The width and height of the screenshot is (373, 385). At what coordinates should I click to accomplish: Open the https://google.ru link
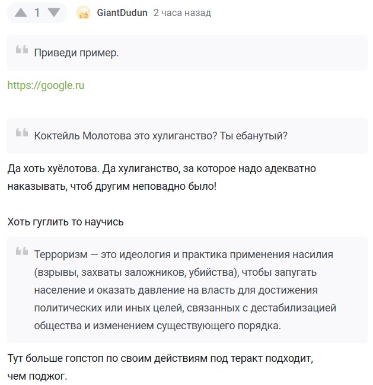(x=46, y=85)
